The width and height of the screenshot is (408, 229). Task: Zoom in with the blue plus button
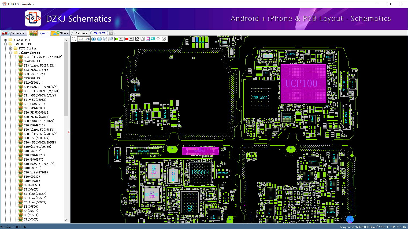coord(94,39)
